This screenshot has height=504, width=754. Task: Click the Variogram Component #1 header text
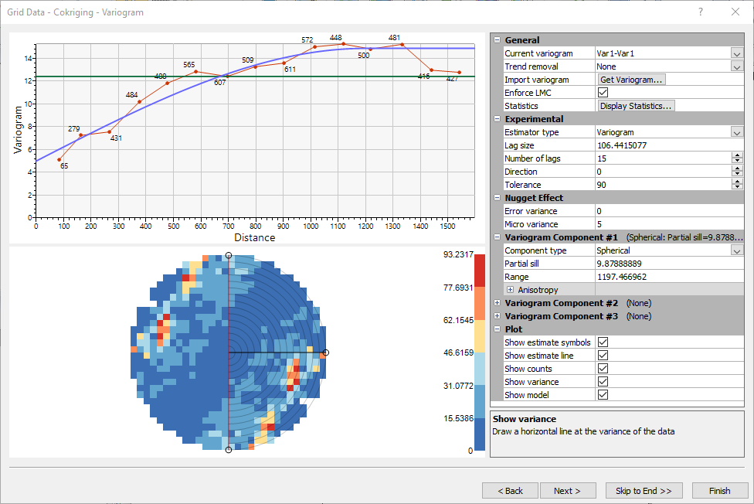pos(561,237)
